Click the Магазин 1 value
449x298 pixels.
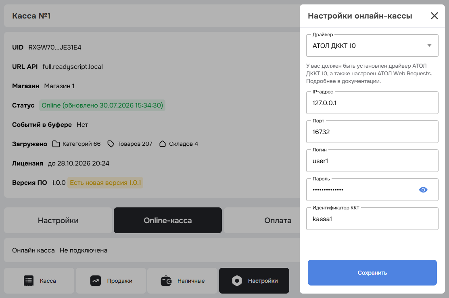pos(59,86)
